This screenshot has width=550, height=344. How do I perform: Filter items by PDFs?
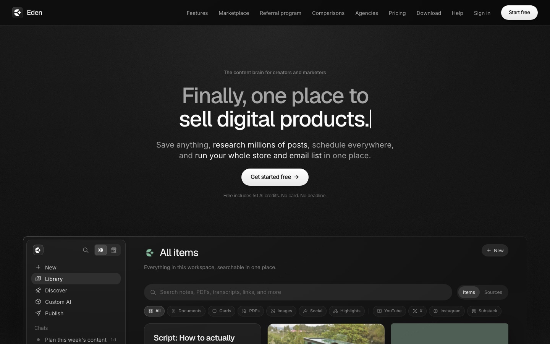[x=251, y=311]
